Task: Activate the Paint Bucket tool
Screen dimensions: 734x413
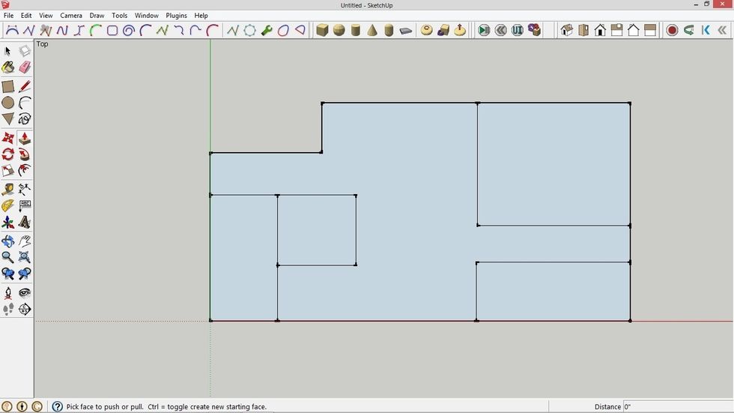Action: [8, 67]
